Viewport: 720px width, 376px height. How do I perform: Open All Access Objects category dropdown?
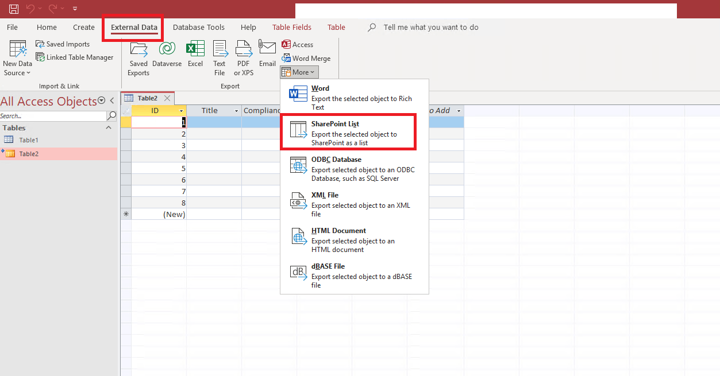pos(102,100)
